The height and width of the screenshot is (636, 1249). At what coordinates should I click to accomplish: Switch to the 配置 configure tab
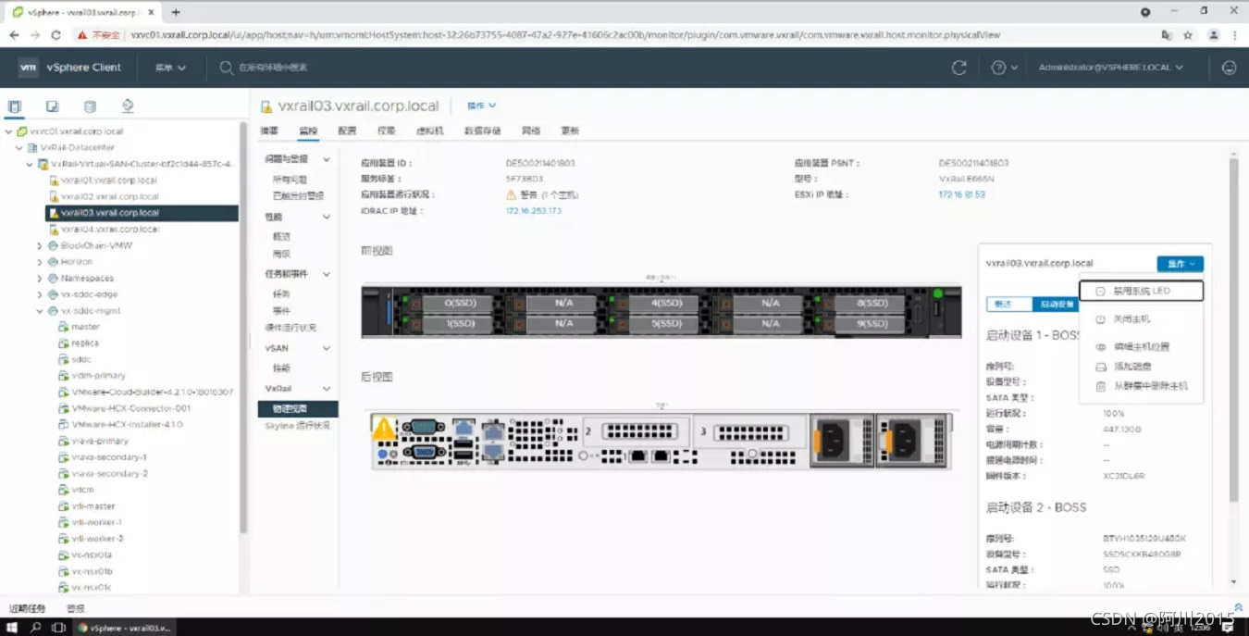[347, 131]
